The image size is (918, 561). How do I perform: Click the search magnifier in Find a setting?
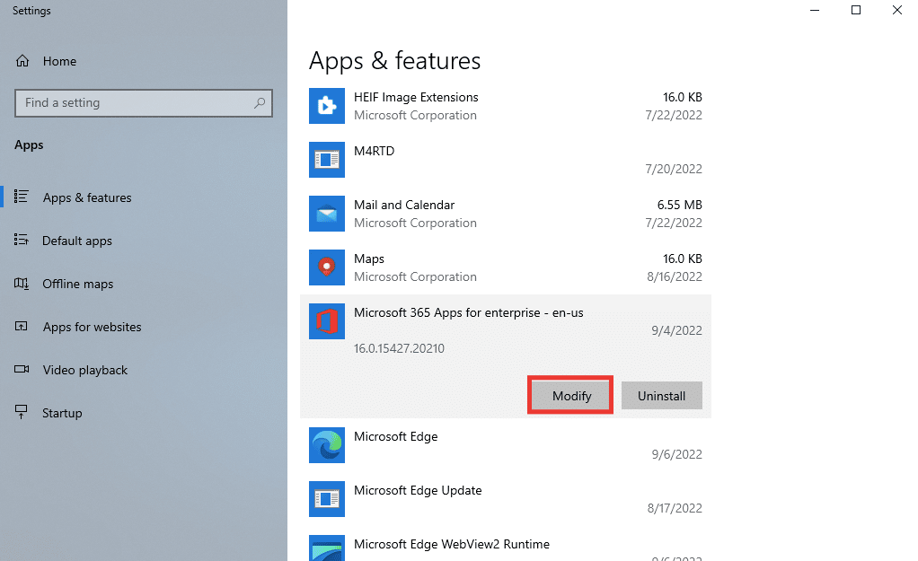point(260,103)
